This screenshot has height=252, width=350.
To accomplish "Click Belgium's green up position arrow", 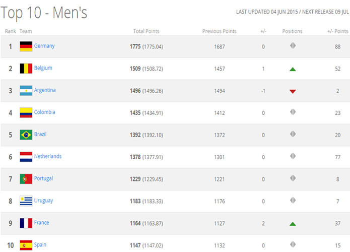I will [293, 69].
